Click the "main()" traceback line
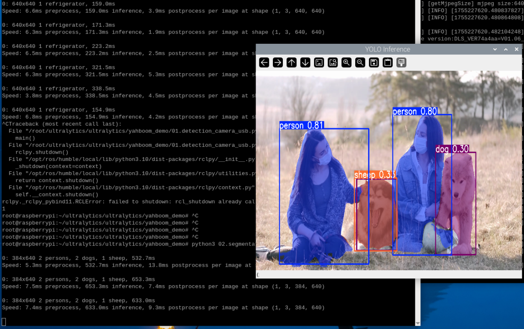524x329 pixels. point(25,138)
